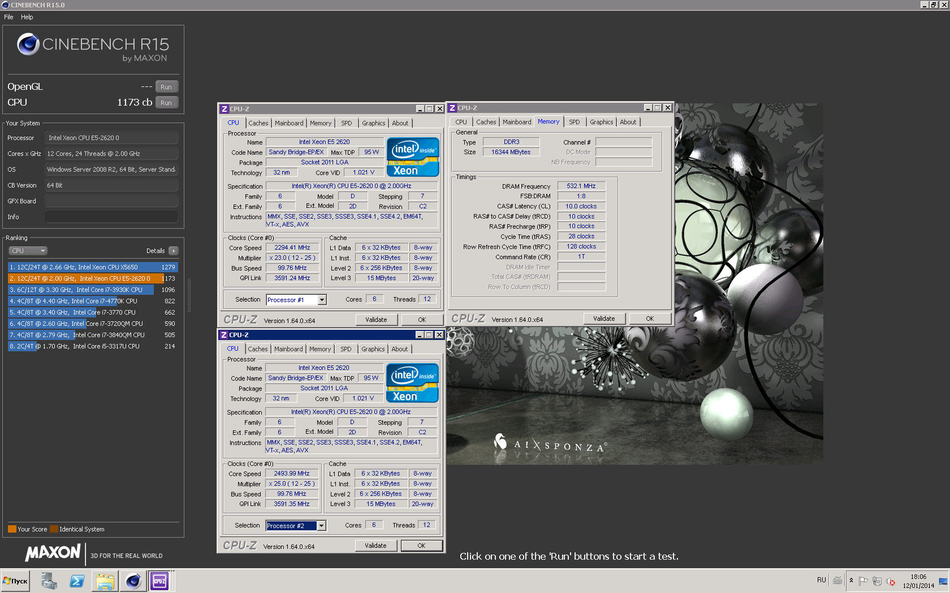950x593 pixels.
Task: Open Caches tab in Processor #2 CPU-Z
Action: (x=258, y=349)
